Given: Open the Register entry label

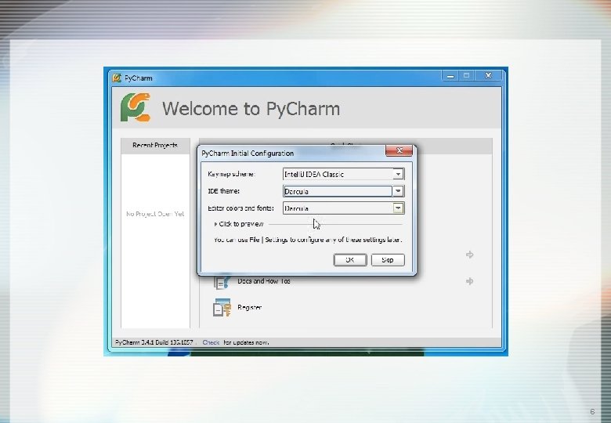Looking at the screenshot, I should (249, 307).
